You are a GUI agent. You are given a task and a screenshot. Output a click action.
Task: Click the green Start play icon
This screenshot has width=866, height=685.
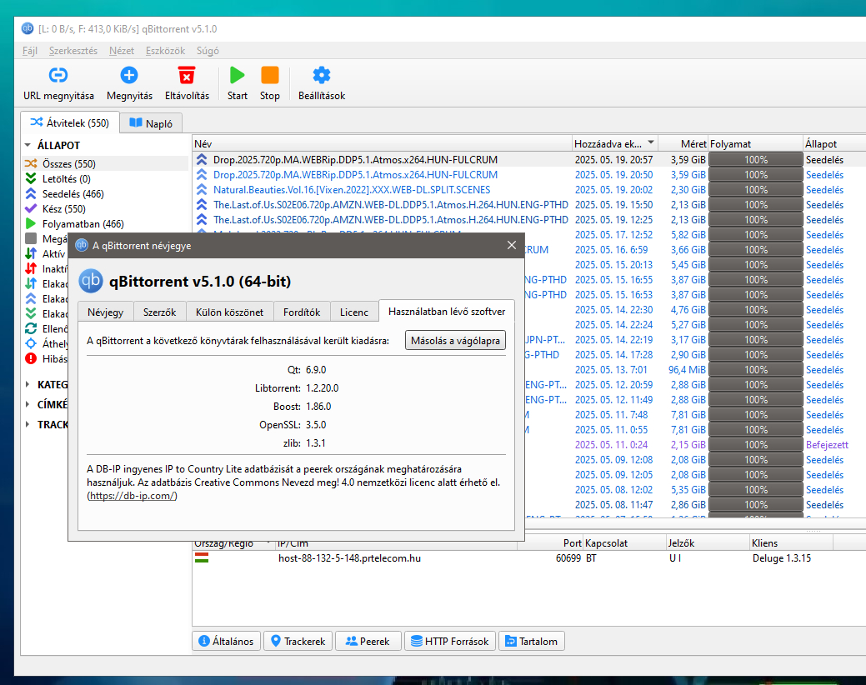pos(238,75)
